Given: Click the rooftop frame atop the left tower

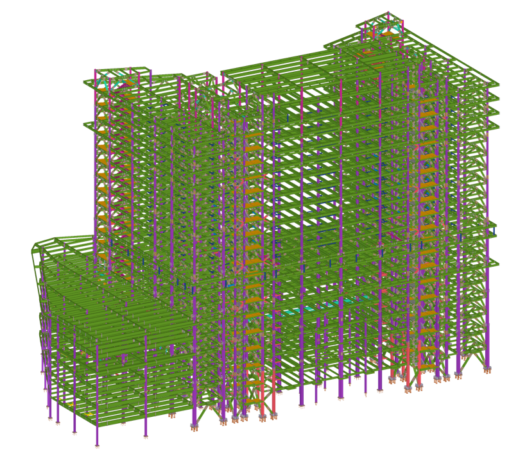Looking at the screenshot, I should pos(122,77).
